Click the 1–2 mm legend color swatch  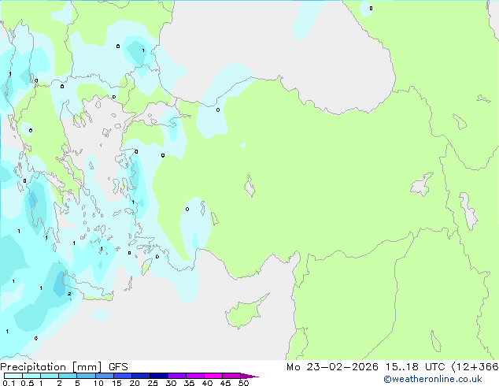pos(50,376)
